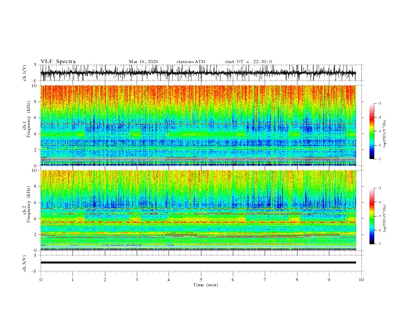Click the "VLF Spectra" plot title
Image resolution: width=407 pixels, height=314 pixels.
(x=58, y=62)
